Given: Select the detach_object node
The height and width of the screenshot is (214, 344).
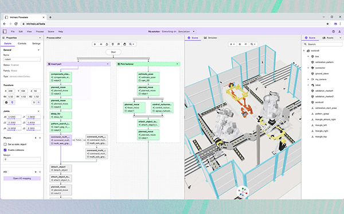Looking at the screenshot, I should click(61, 168).
